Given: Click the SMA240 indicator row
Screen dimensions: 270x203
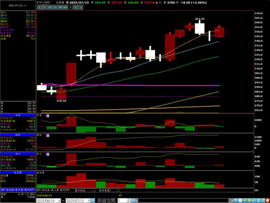Looking at the screenshot, I should [x=18, y=27].
